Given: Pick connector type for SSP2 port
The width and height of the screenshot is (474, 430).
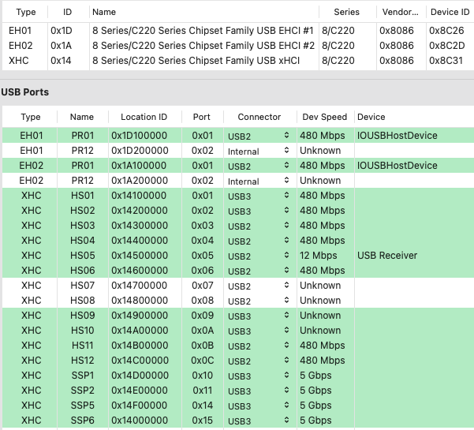Looking at the screenshot, I should click(x=259, y=391).
